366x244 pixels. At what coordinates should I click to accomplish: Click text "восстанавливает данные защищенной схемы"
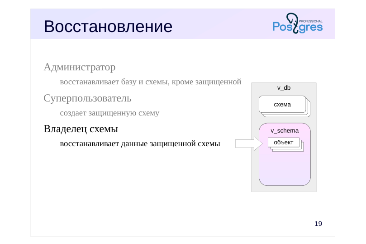[x=140, y=143]
